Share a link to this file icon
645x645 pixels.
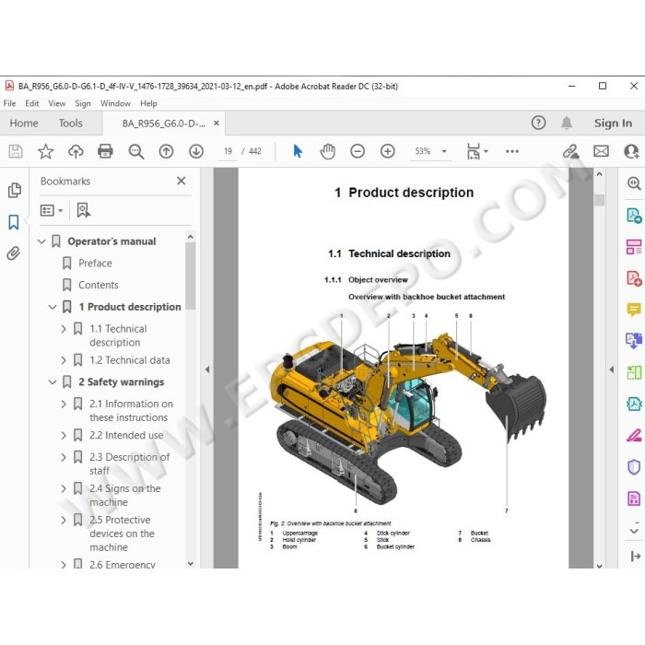571,151
